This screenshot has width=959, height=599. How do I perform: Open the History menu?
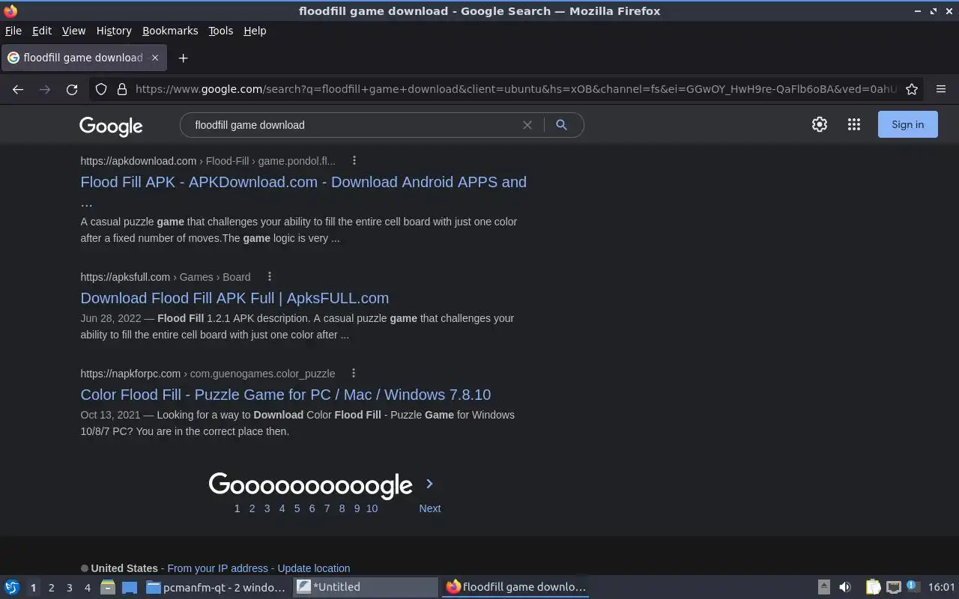(x=114, y=31)
